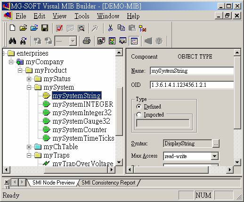Click the New document toolbar icon

pos(13,28)
